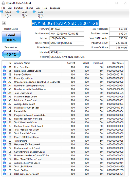The width and height of the screenshot is (130, 178).
Task: Click the PNY 500GB SATA SSD title
Action: tap(65, 23)
